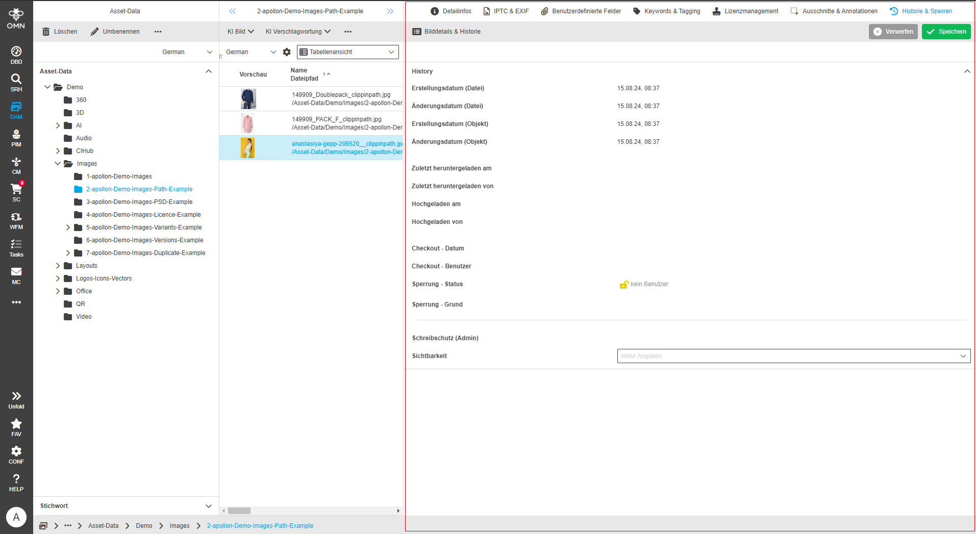
Task: Open Bilddetails & Historie
Action: [446, 32]
